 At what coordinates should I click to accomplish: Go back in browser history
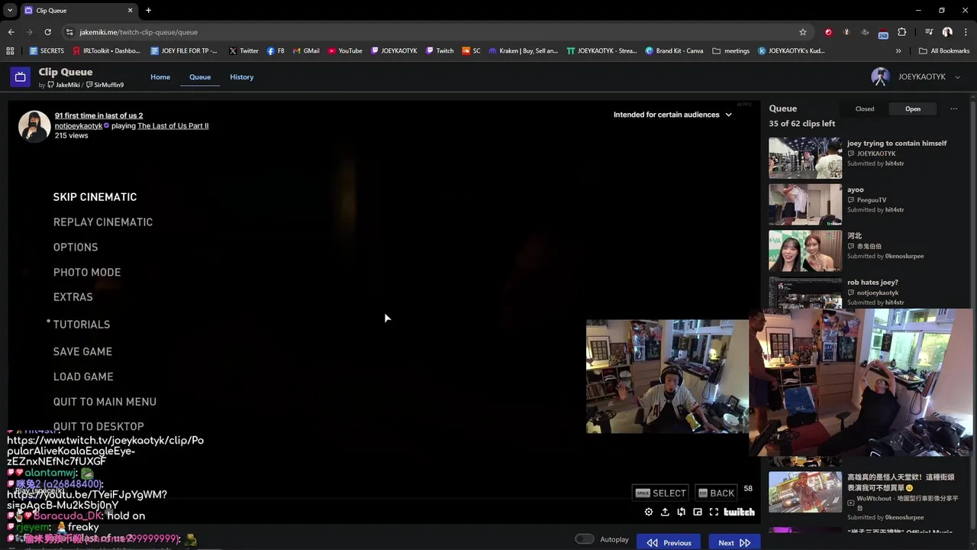(11, 32)
